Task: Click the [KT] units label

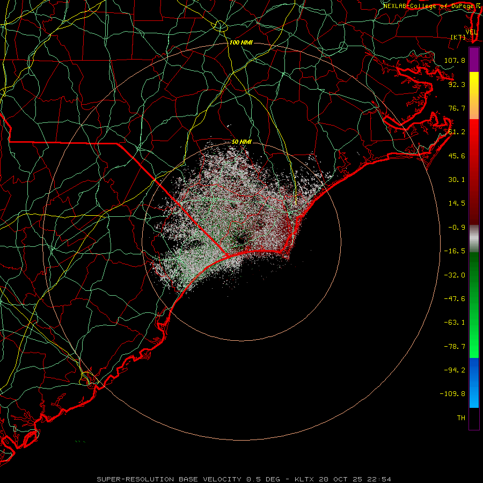Action: [458, 37]
